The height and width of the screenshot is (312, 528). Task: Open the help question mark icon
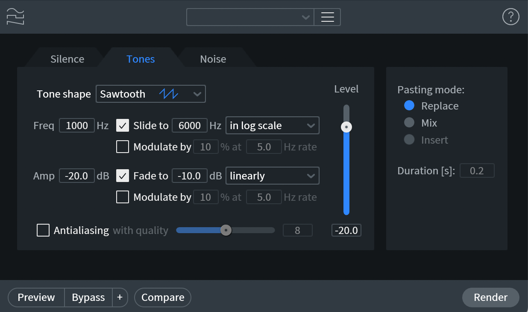(510, 17)
